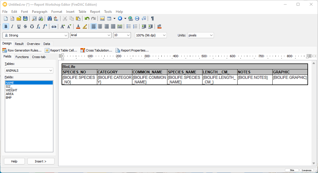Switch to the Result tab
The image size is (318, 173).
(19, 44)
